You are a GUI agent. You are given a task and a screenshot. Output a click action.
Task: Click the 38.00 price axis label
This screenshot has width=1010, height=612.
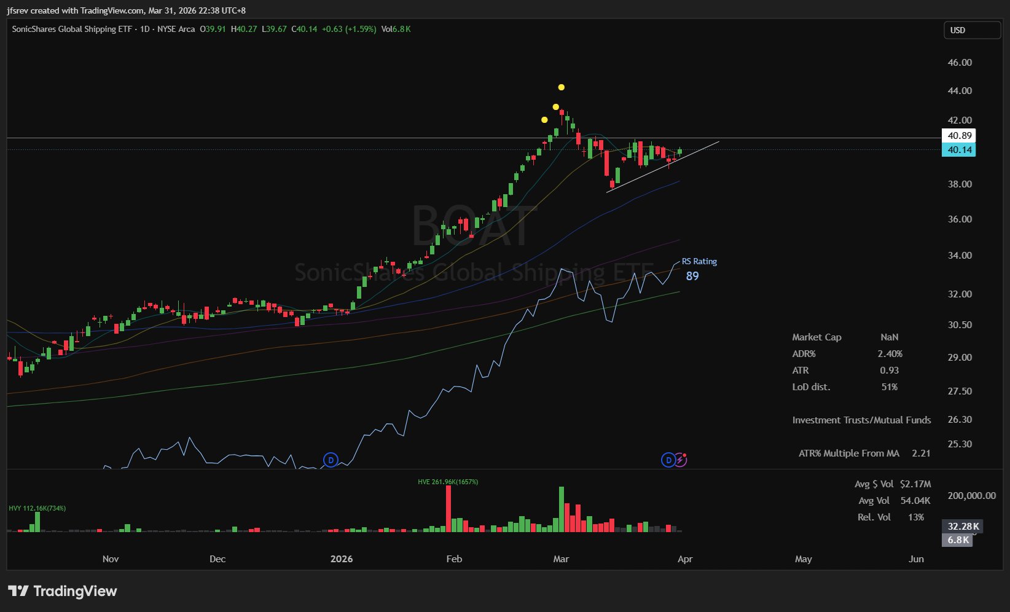tap(960, 184)
